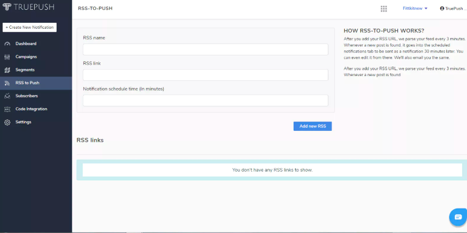
Task: Click the 'You don't have any RSS links' message
Action: pos(272,170)
